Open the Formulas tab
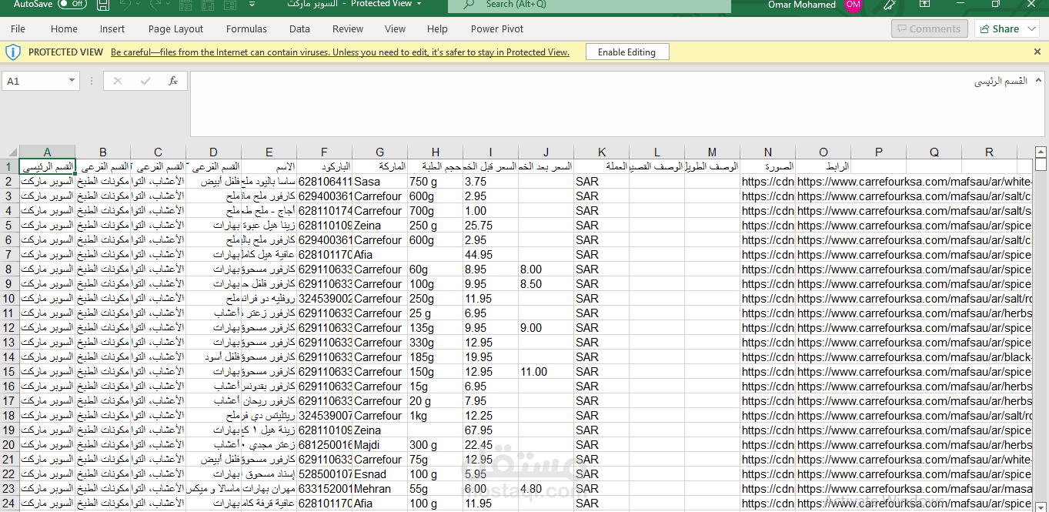Viewport: 1049px width, 512px height. 246,29
